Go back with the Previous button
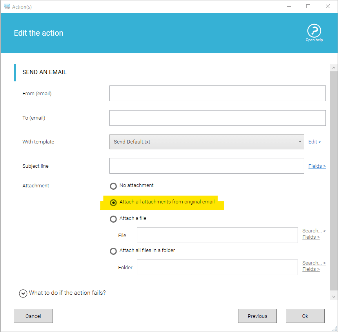Image resolution: width=338 pixels, height=332 pixels. (257, 316)
